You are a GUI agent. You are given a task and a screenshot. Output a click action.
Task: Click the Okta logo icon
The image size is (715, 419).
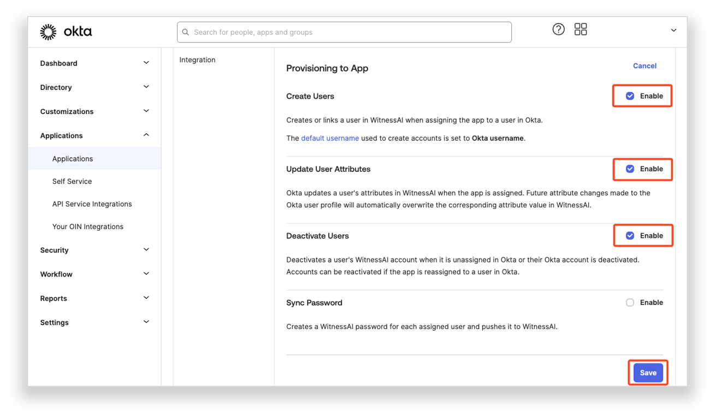click(49, 32)
